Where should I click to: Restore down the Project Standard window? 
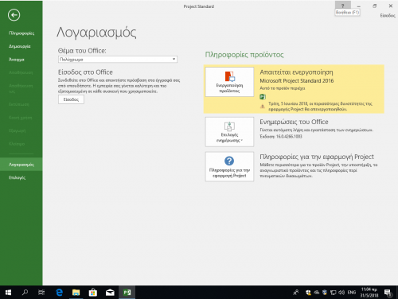(374, 6)
